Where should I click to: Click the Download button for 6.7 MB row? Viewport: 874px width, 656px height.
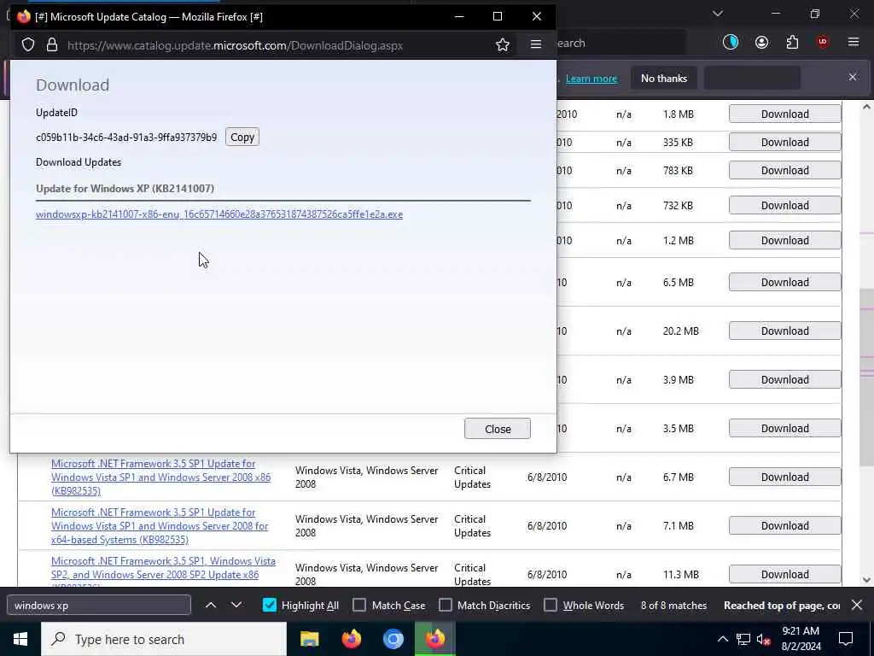click(x=785, y=477)
